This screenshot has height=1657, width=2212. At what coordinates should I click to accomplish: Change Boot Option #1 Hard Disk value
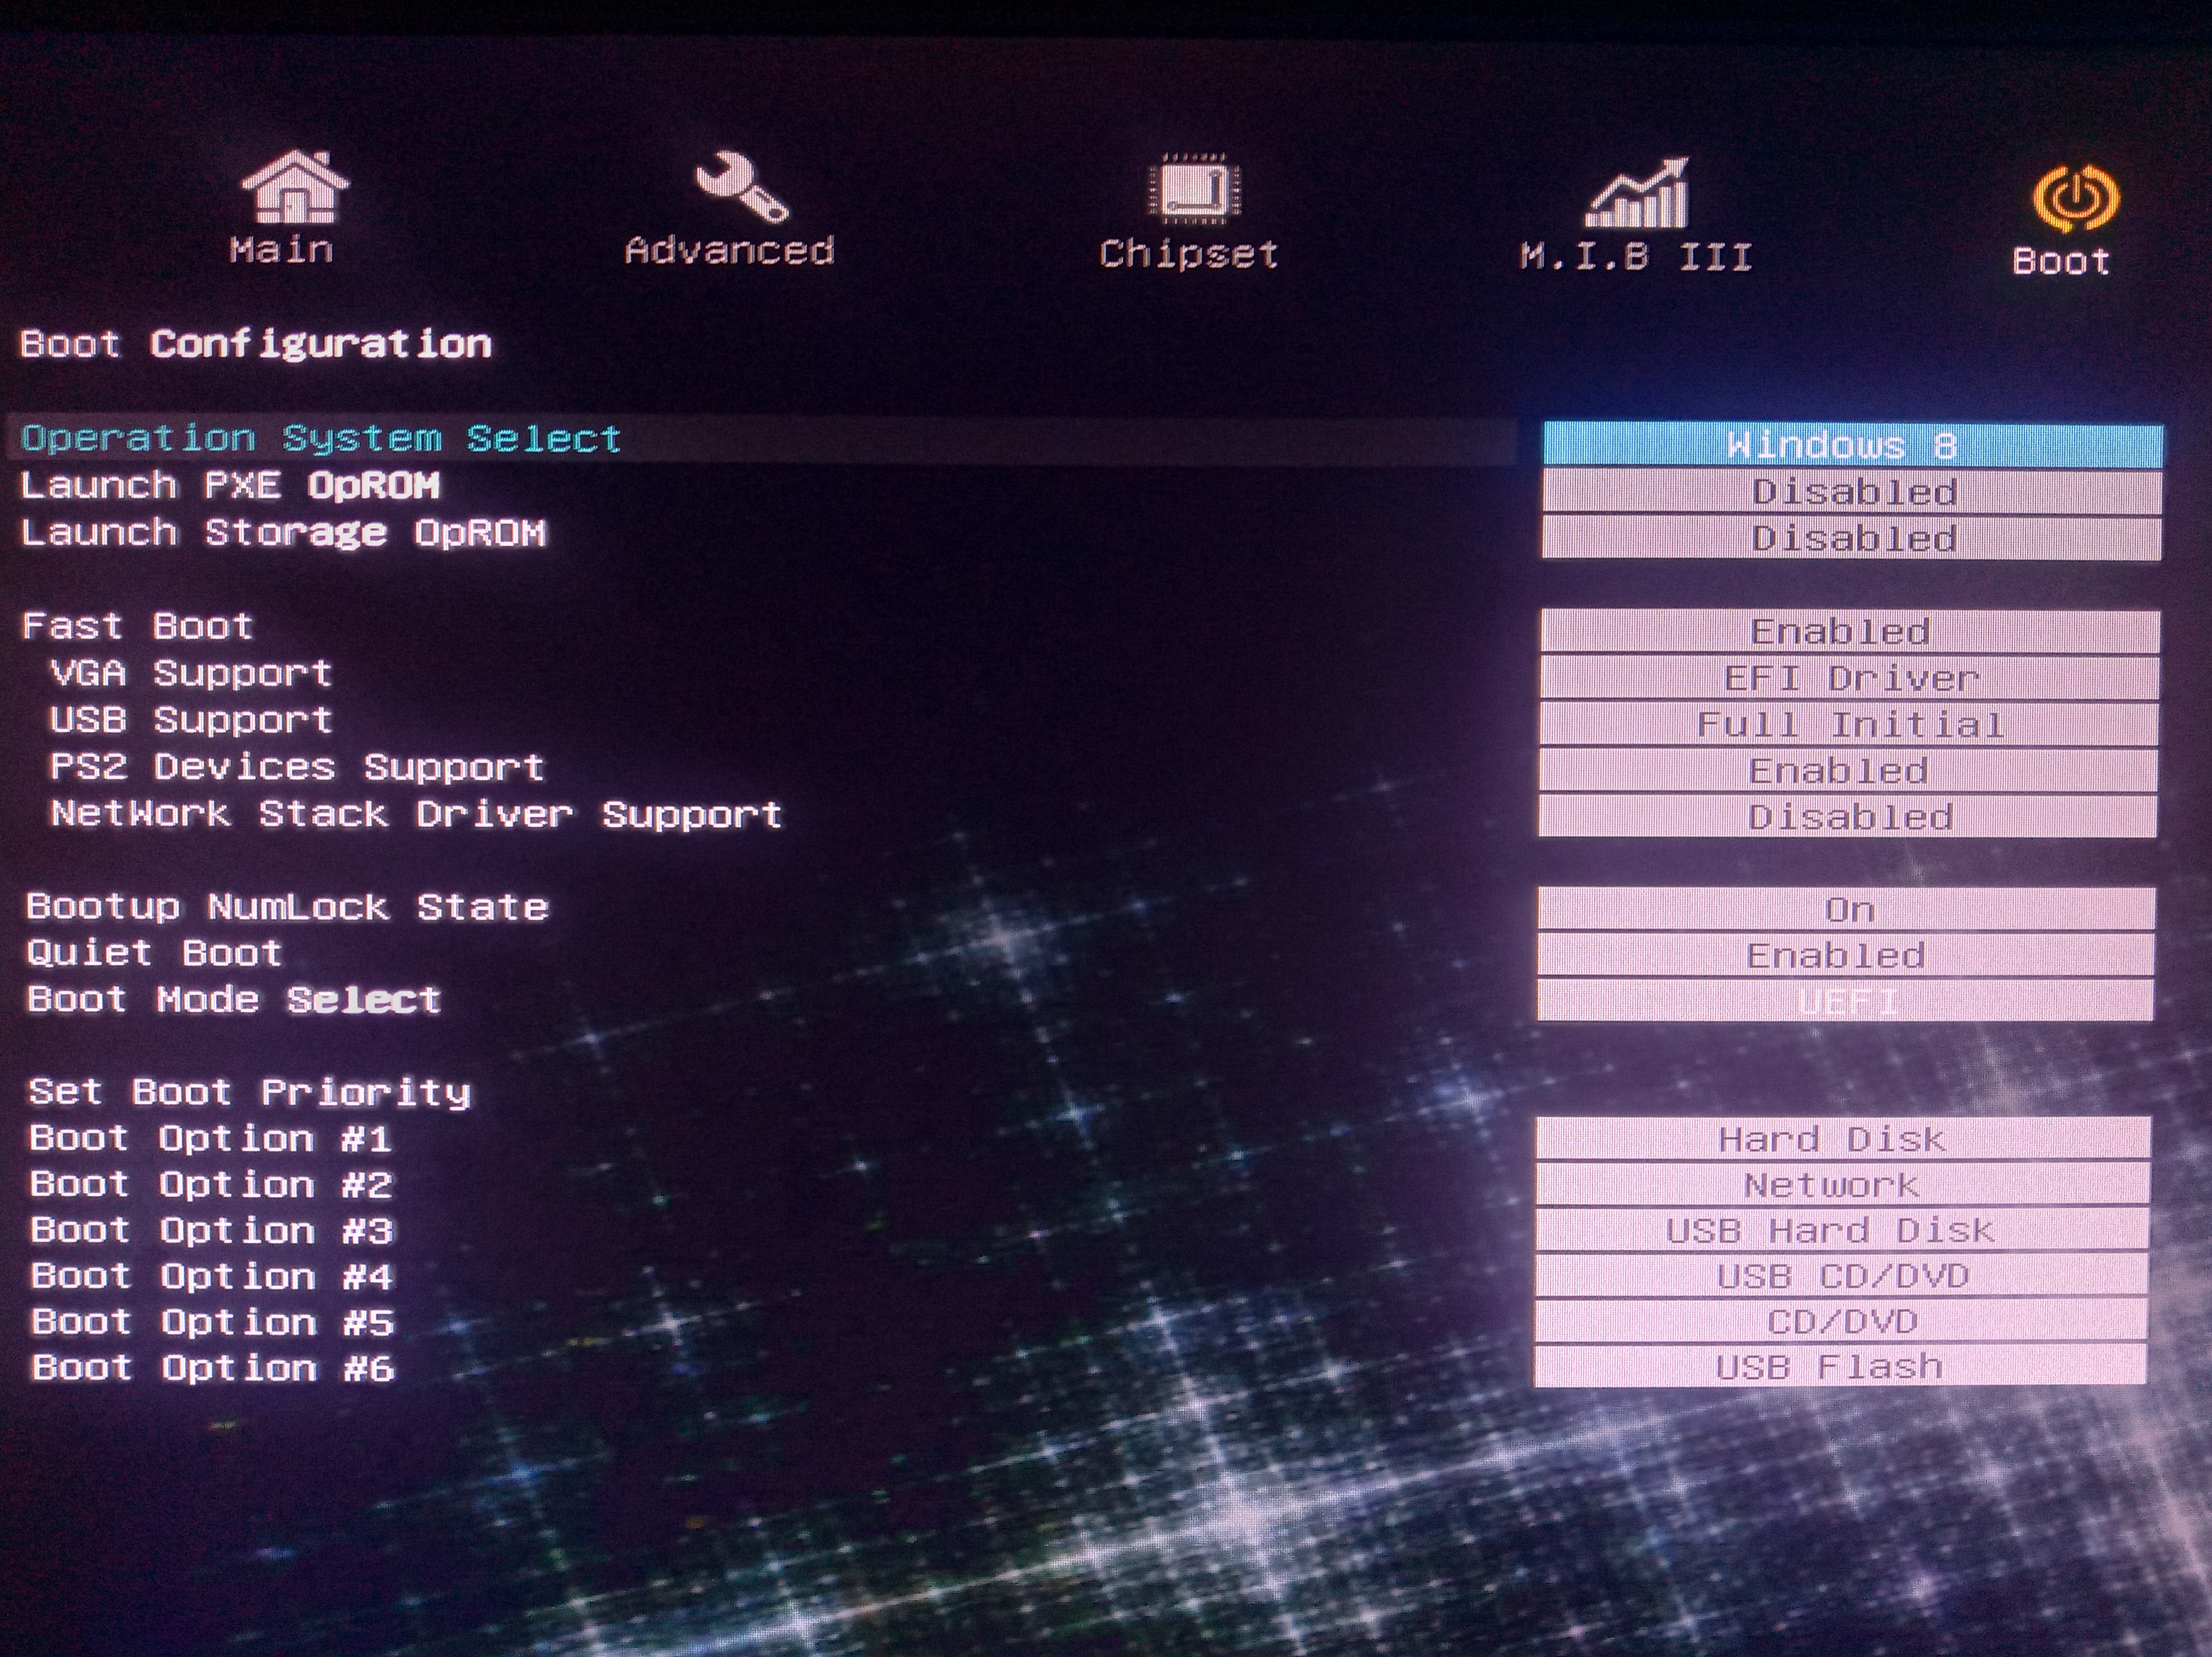tap(1842, 1140)
